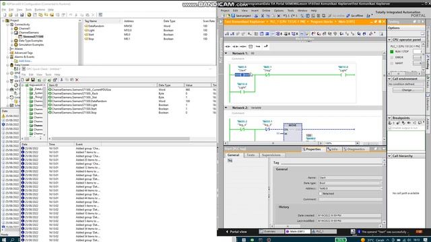Switch to Texts tab

pos(251,155)
